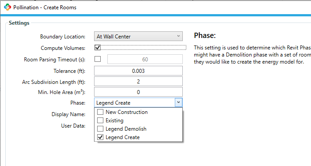The width and height of the screenshot is (311, 166).
Task: Click the Boundary Location dropdown chevron
Action: [178, 36]
